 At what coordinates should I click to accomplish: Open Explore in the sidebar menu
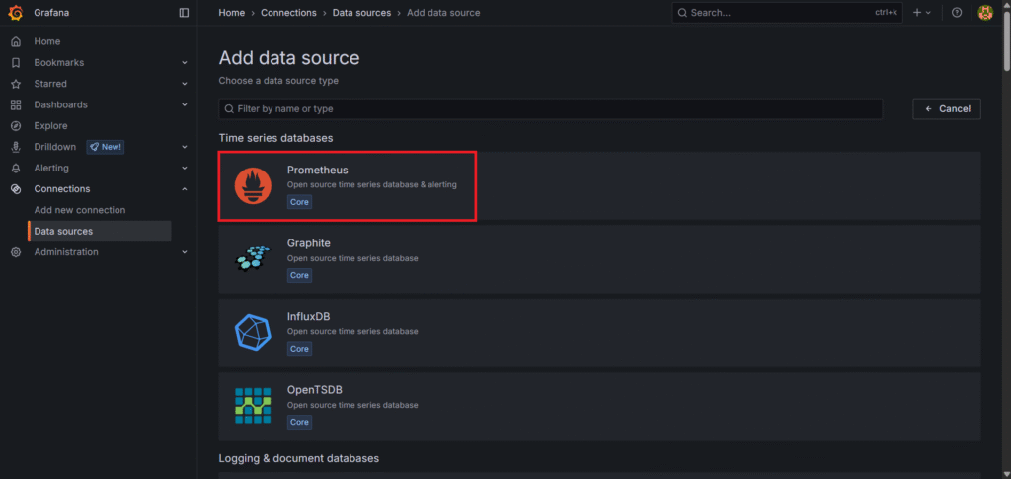click(51, 125)
